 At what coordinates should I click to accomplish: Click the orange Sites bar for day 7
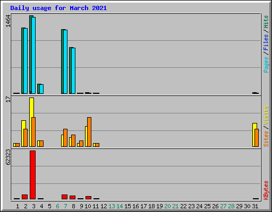point(65,138)
